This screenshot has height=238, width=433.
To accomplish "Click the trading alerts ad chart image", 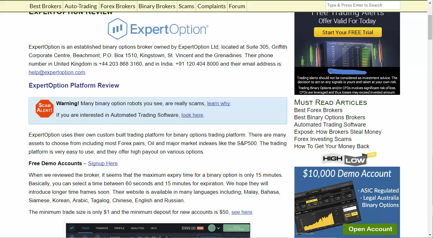I will [347, 53].
